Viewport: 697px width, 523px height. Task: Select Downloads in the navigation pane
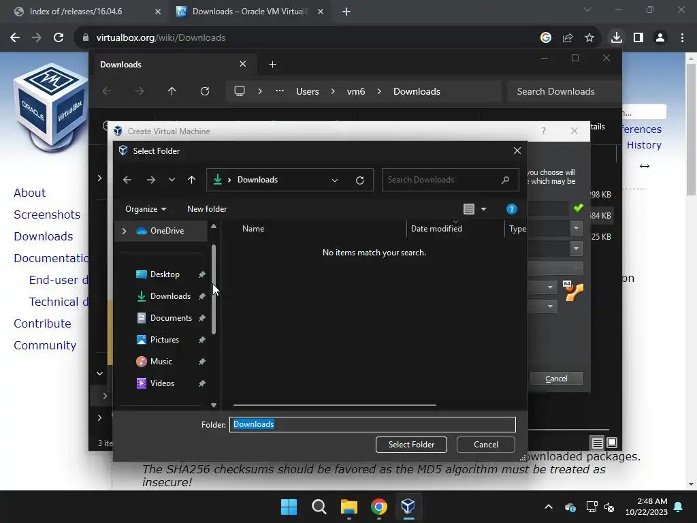tap(170, 296)
